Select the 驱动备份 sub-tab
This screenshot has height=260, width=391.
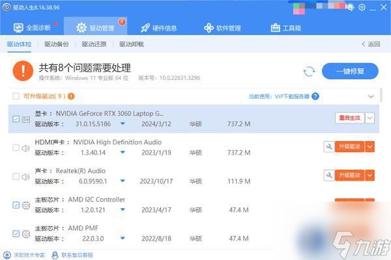point(56,44)
